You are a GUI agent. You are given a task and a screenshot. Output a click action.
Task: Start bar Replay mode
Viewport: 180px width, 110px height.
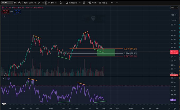(103, 3)
